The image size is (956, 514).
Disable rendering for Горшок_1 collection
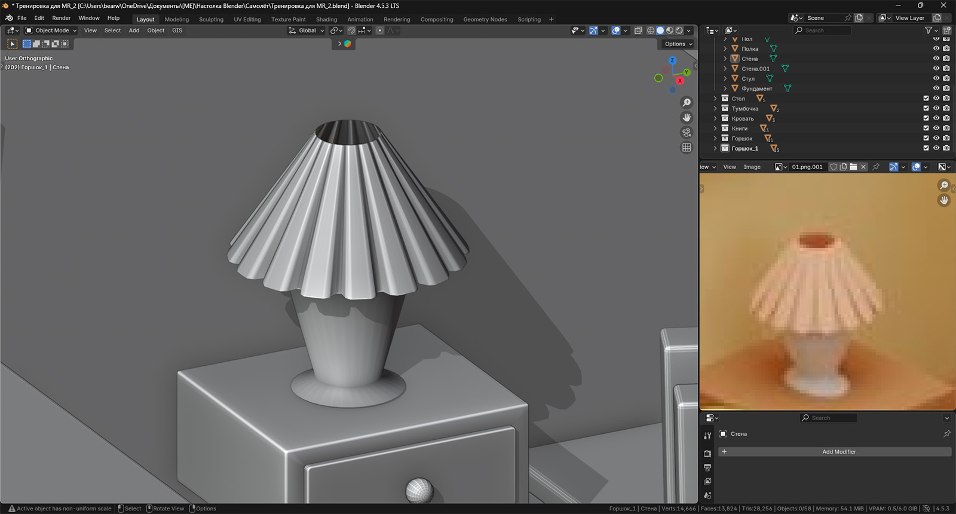pyautogui.click(x=946, y=148)
